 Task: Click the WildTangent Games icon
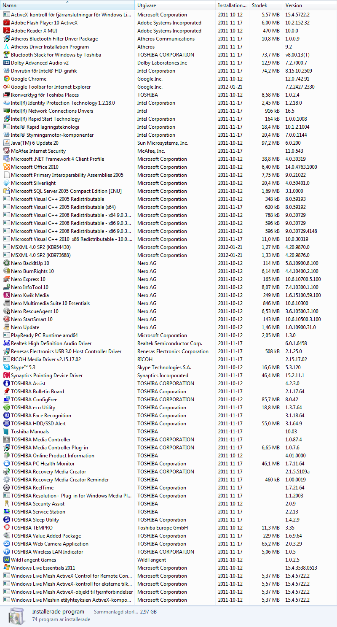pyautogui.click(x=7, y=560)
